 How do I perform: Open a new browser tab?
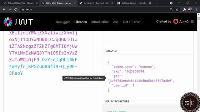click(x=157, y=3)
